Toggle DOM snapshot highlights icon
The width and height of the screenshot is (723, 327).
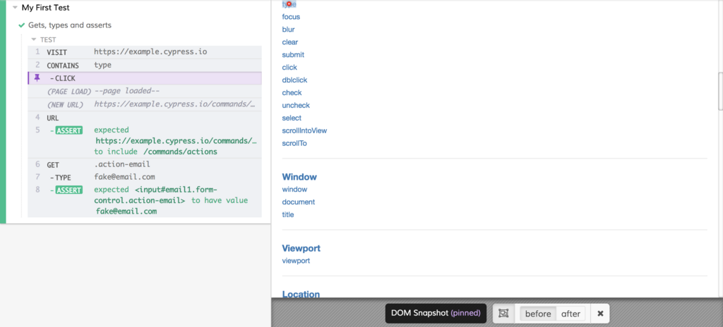tap(503, 314)
